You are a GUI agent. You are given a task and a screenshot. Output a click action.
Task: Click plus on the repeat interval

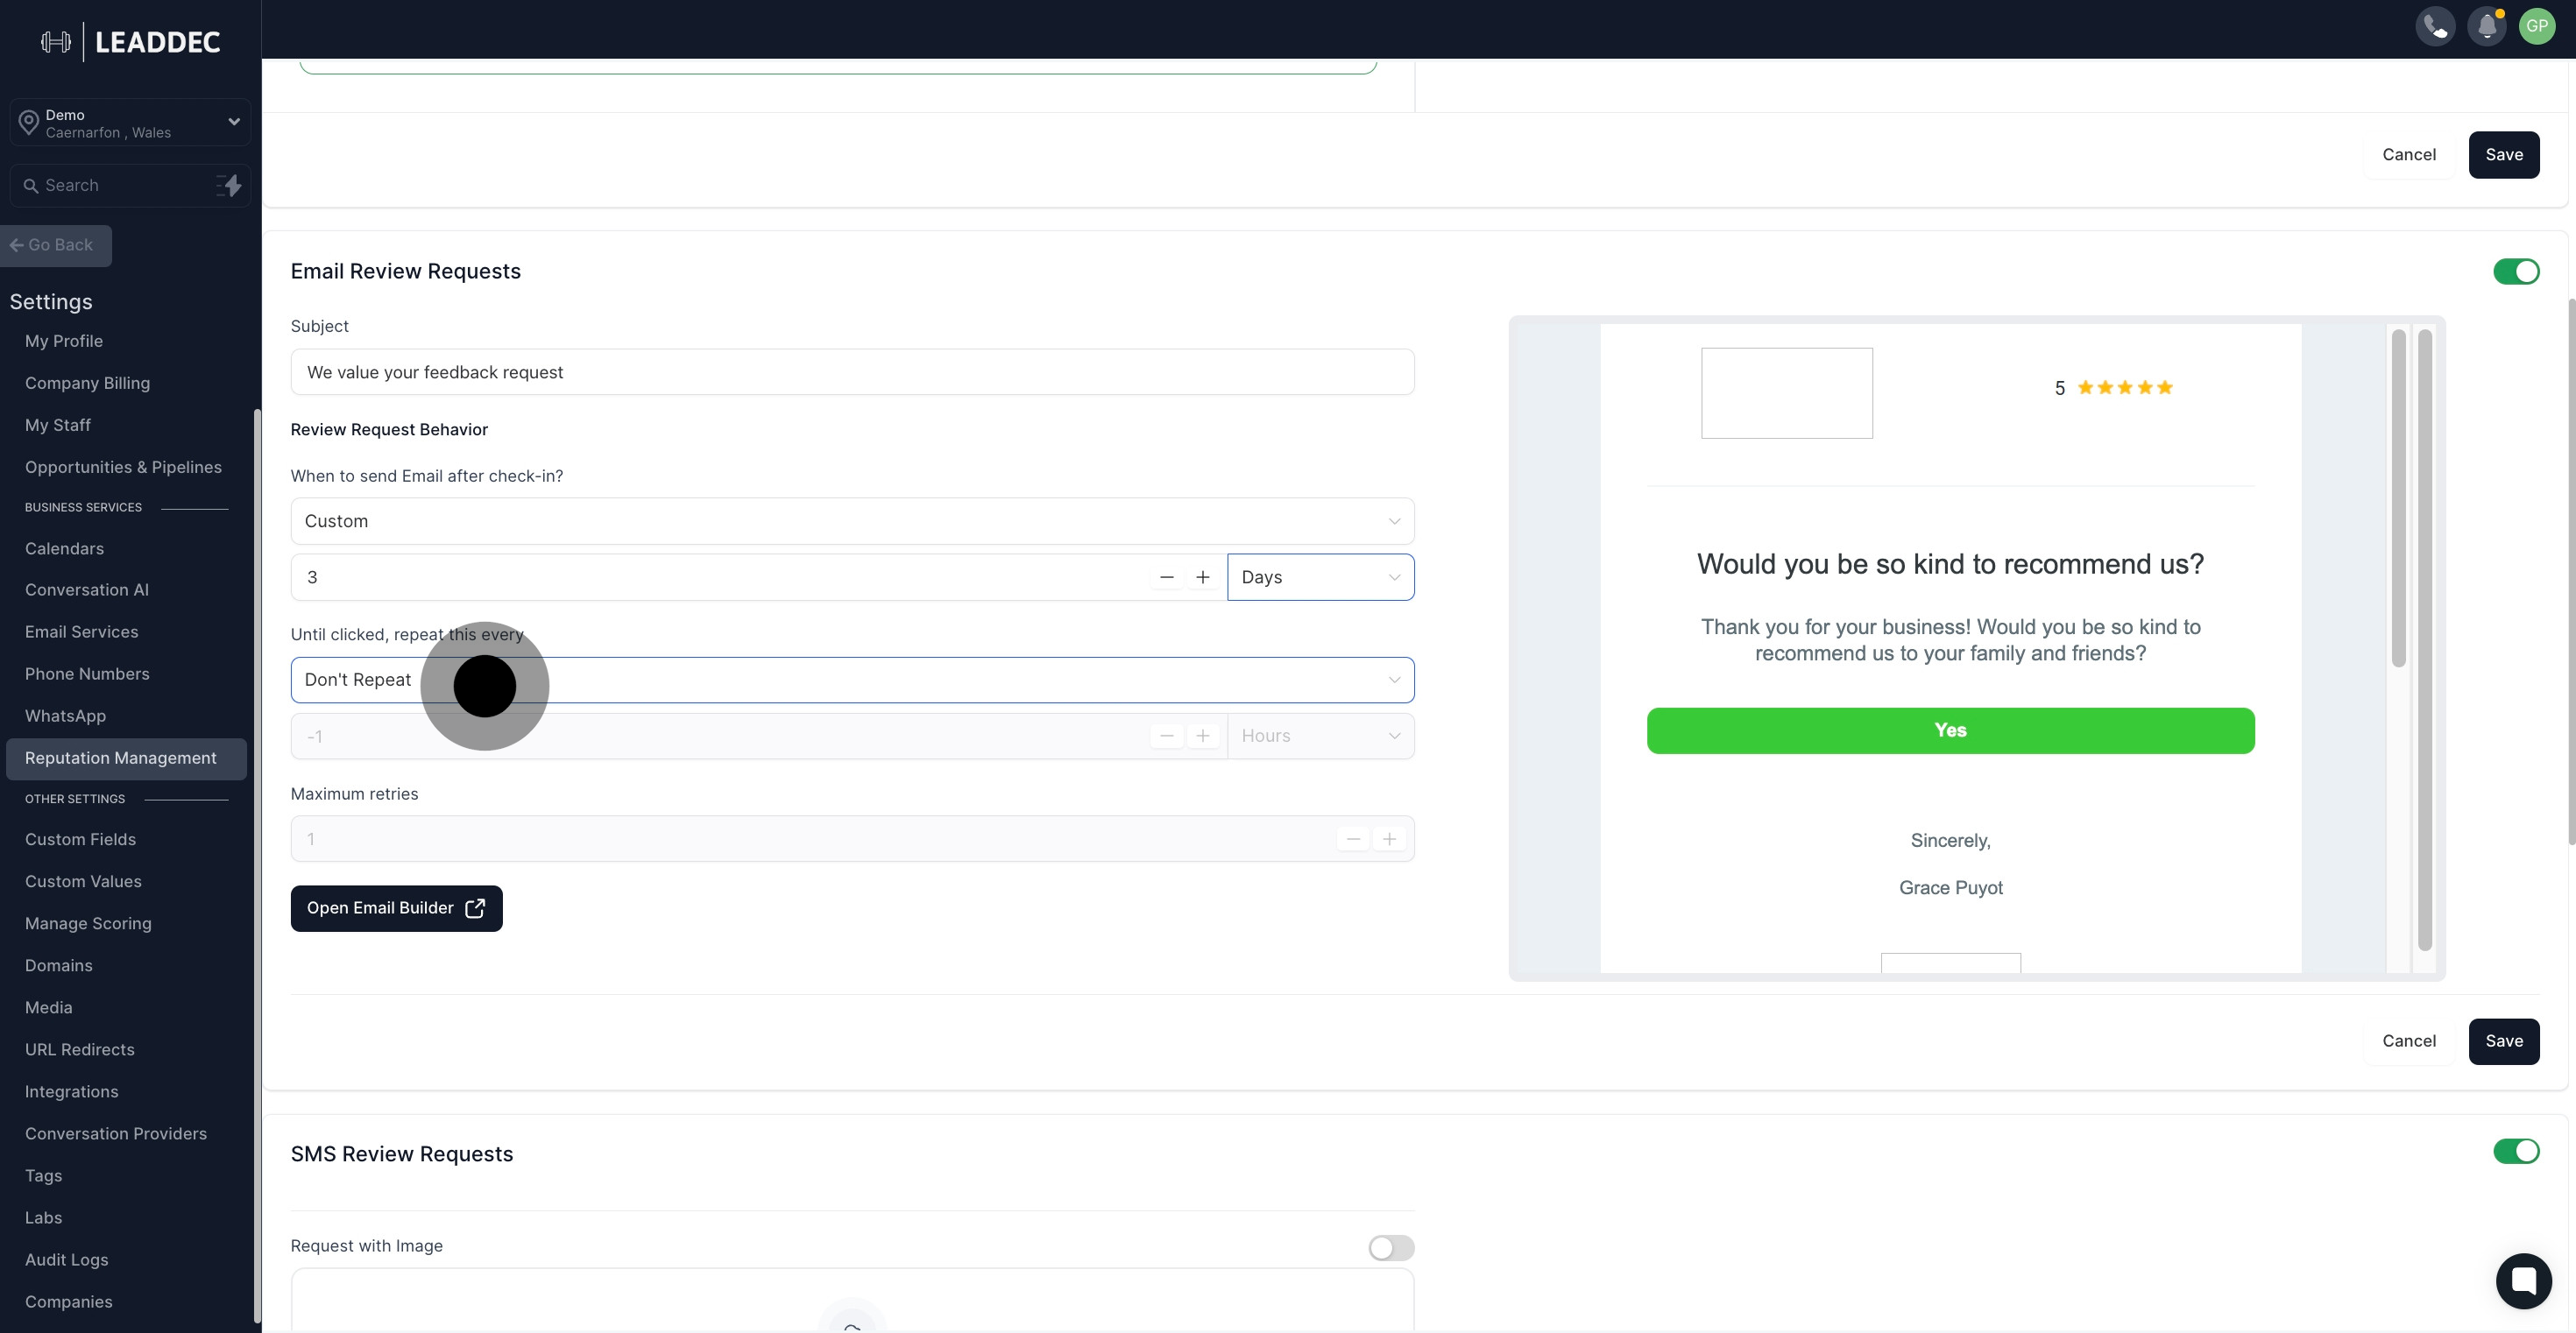click(1203, 737)
